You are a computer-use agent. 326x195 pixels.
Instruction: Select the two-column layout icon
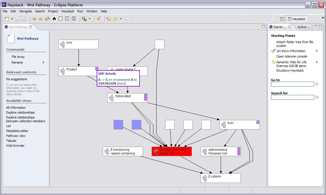(67, 19)
